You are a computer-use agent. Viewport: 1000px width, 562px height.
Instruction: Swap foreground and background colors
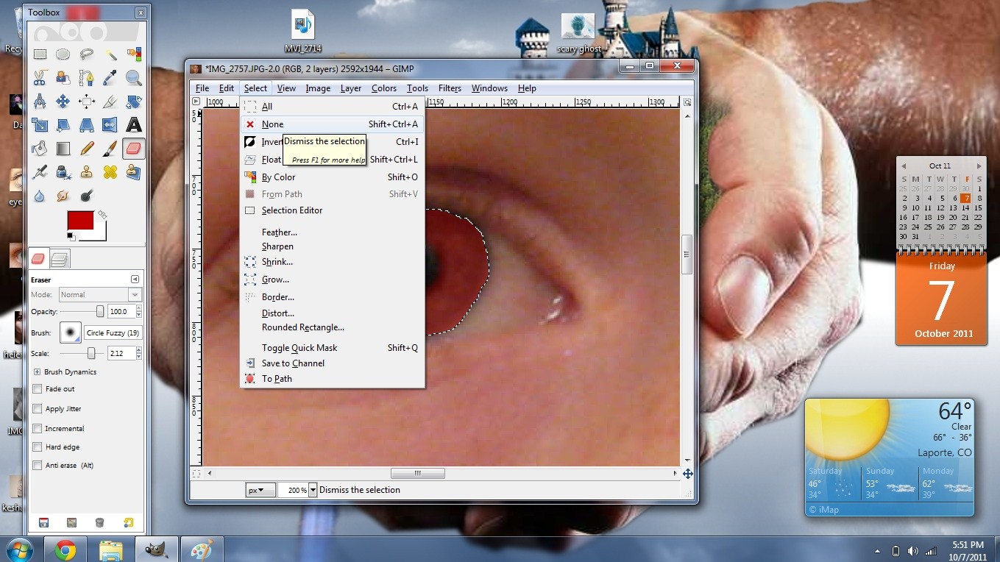pos(102,215)
